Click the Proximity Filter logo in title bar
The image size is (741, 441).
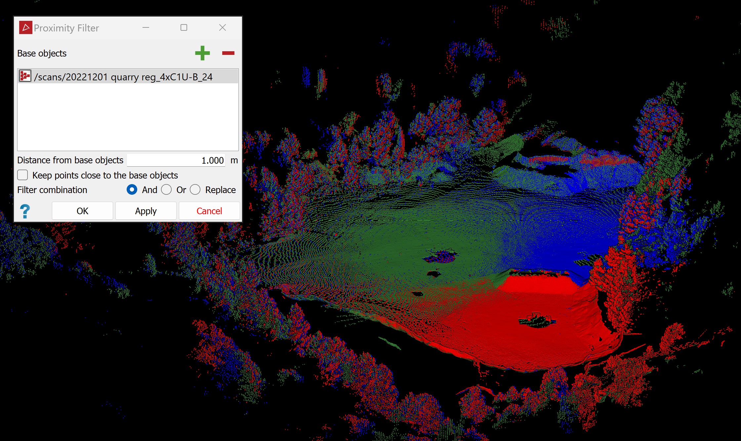point(25,28)
